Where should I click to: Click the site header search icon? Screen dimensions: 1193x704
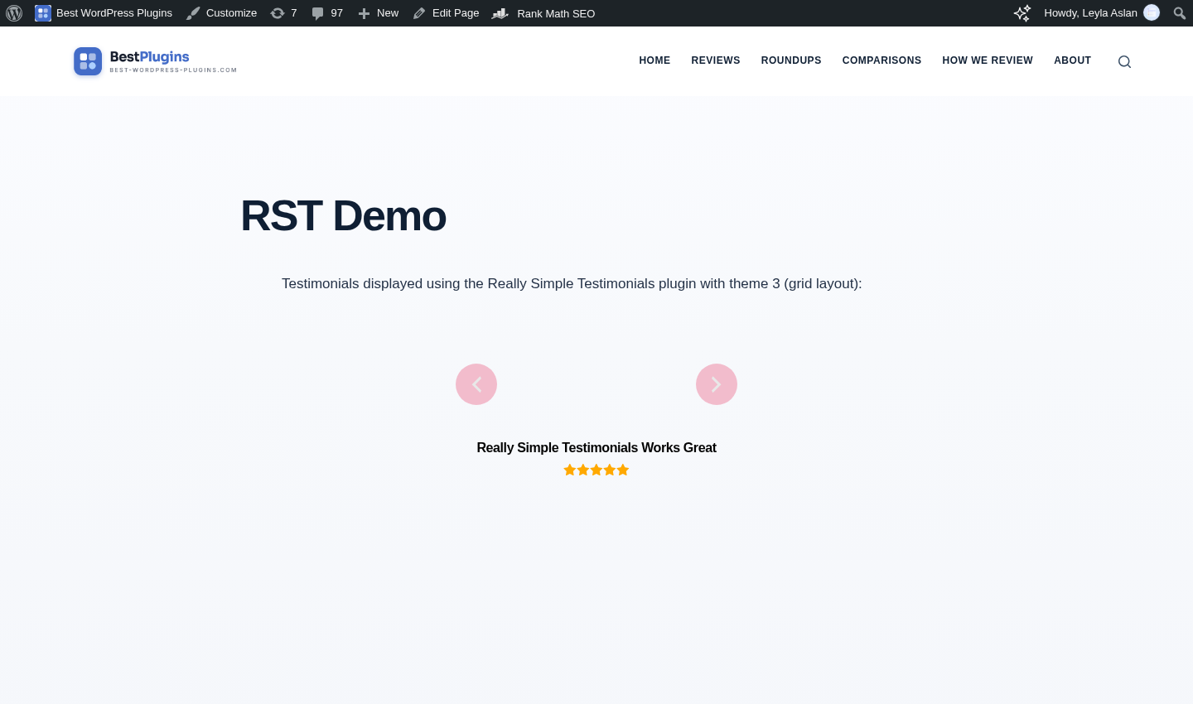[x=1124, y=61]
